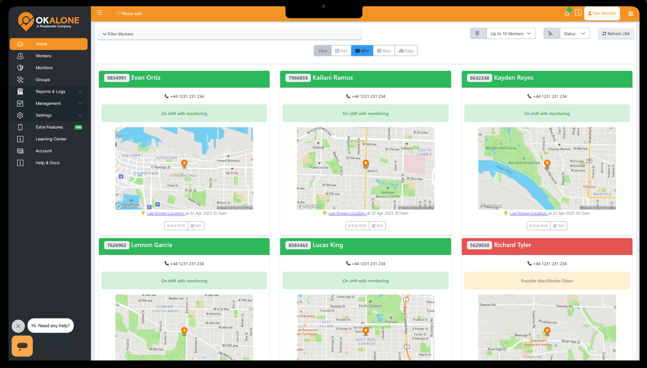Expand the Filter Workers panel

coord(230,34)
